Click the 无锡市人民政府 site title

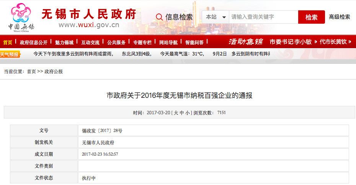[89, 14]
